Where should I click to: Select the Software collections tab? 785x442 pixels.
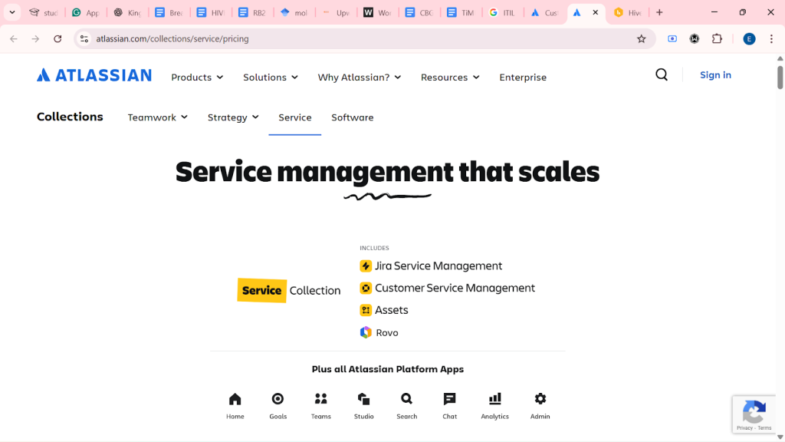tap(352, 117)
